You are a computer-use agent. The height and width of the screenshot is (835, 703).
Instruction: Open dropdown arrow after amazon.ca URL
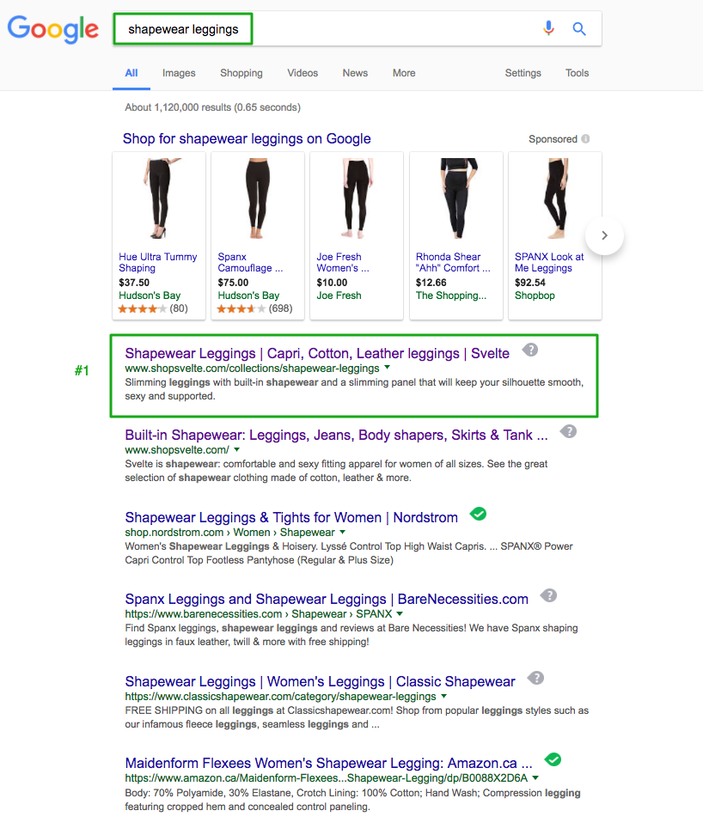(535, 777)
